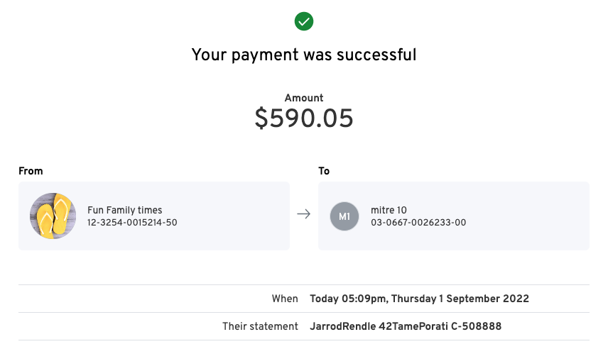Click the green success checkmark icon
This screenshot has width=608, height=344.
coord(304,22)
